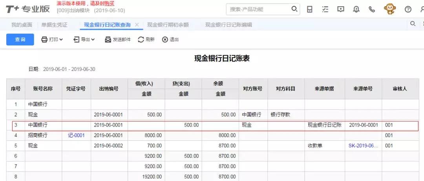Open the help question mark icon
The image size is (424, 181).
[x=408, y=9]
